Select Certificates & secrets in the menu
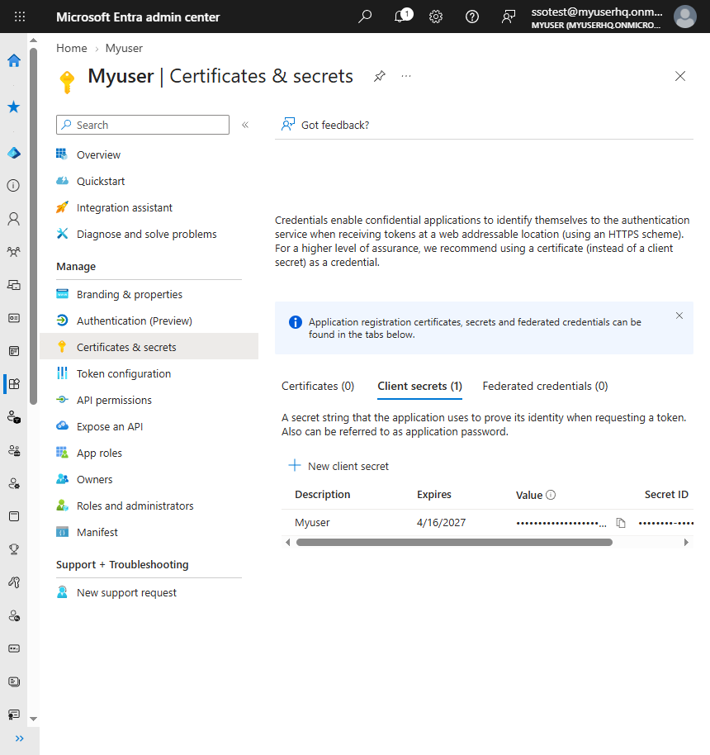 coord(149,347)
